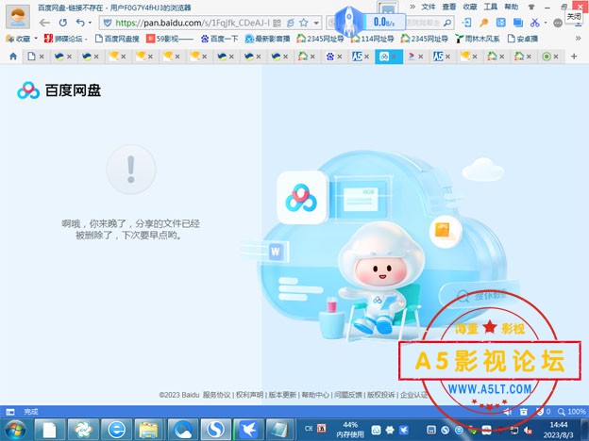This screenshot has height=441, width=589.
Task: Click the magnifier search button
Action: (447, 23)
